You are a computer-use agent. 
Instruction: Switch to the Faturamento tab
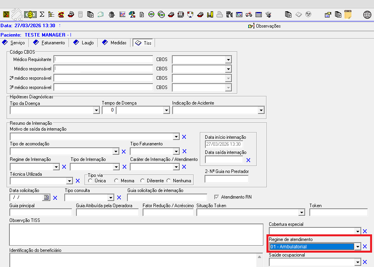pyautogui.click(x=49, y=43)
